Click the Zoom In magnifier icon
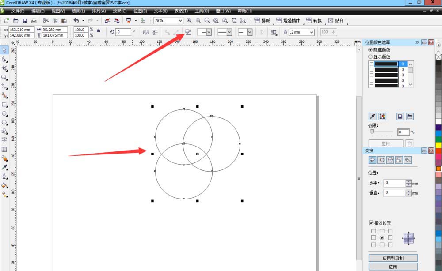The width and height of the screenshot is (442, 271). (189, 21)
